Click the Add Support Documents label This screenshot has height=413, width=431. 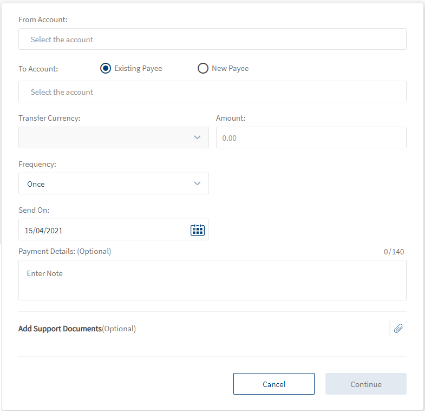coord(60,329)
